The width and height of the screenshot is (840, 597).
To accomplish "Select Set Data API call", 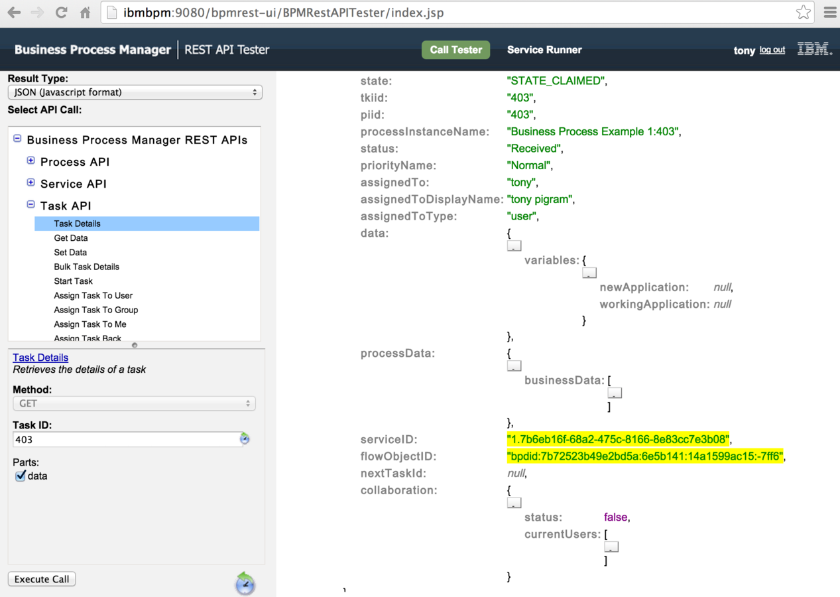I will tap(70, 253).
